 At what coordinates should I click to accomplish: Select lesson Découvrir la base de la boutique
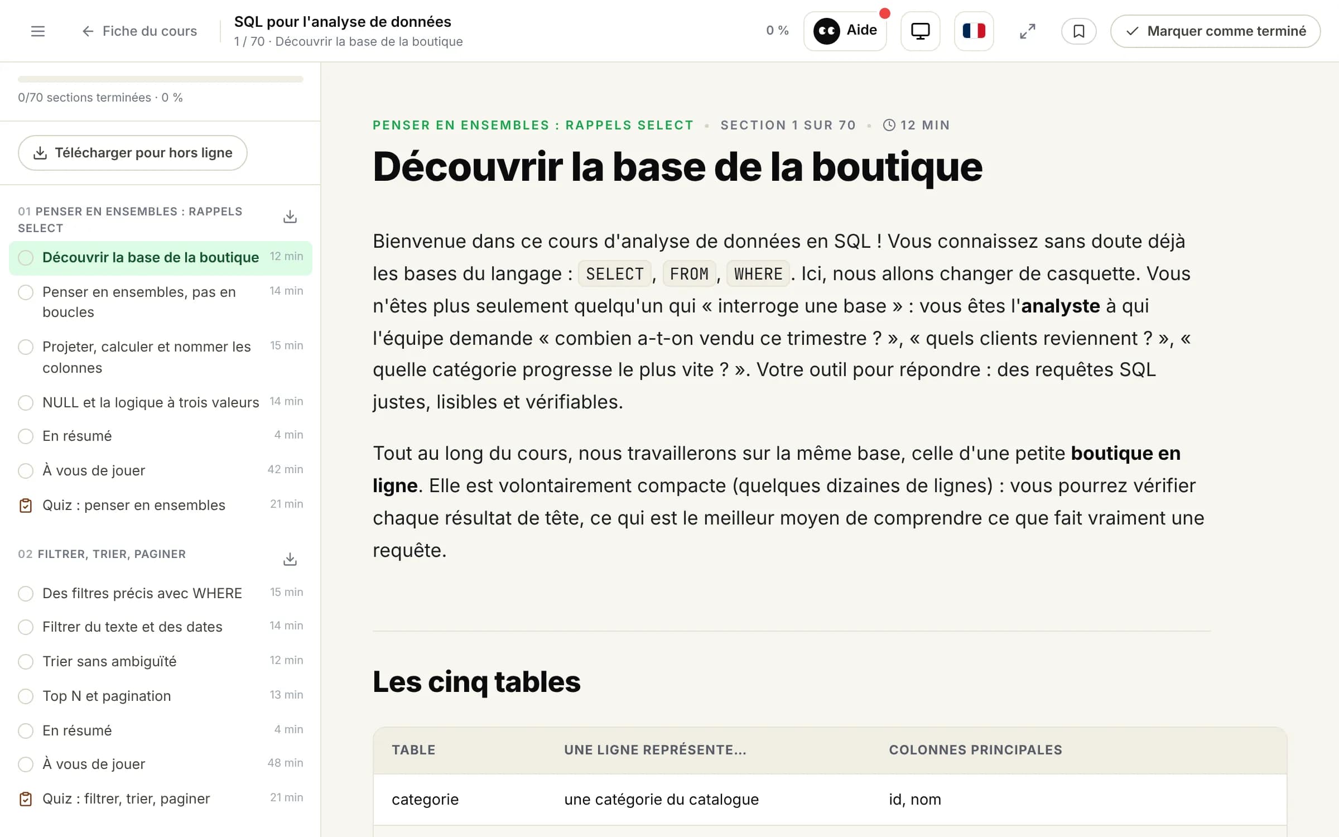(x=161, y=258)
